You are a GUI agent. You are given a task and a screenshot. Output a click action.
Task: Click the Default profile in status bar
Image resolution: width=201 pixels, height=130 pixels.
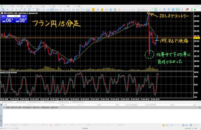point(85,128)
